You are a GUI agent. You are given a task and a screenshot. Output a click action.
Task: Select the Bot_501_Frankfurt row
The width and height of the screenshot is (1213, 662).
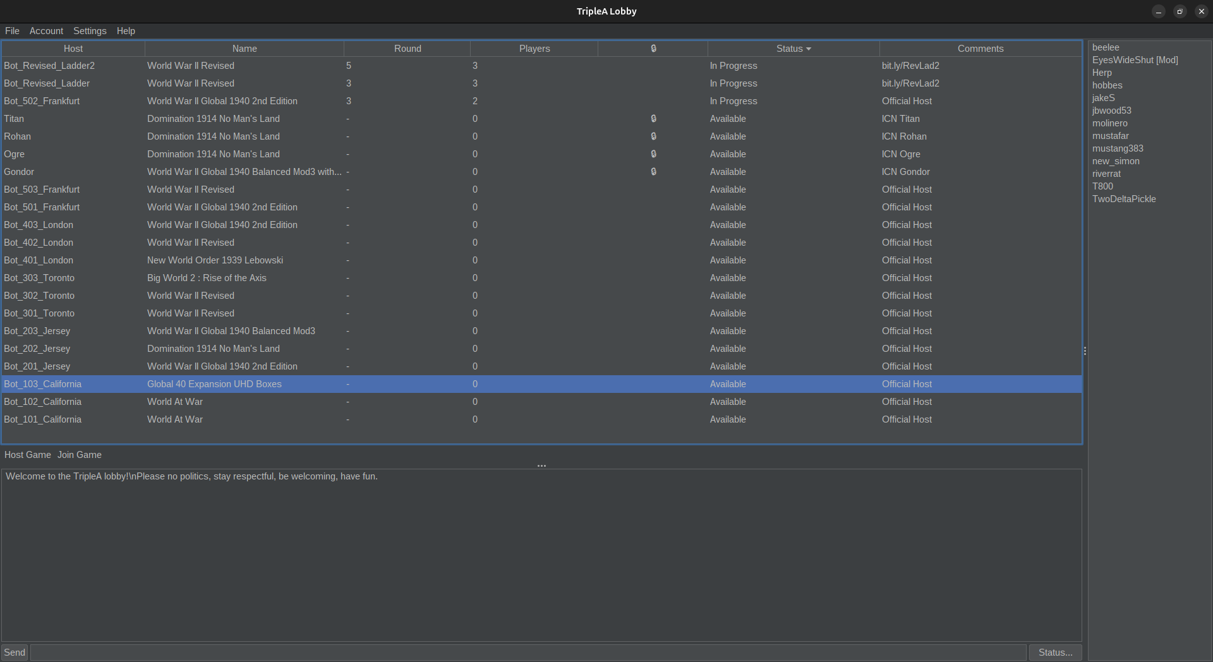click(541, 207)
